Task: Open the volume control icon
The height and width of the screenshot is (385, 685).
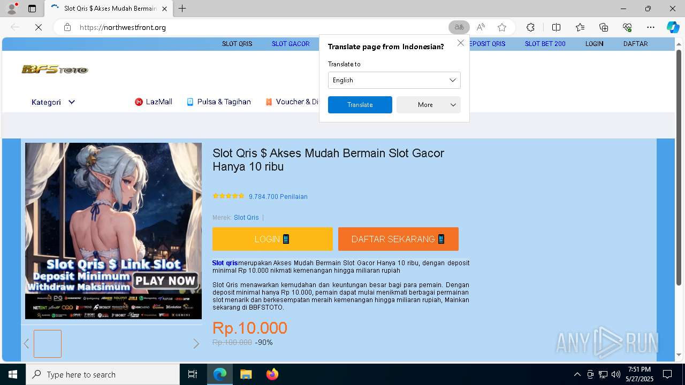Action: tap(616, 374)
